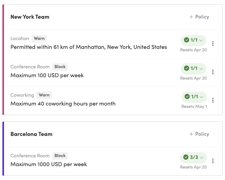
Task: Open the kebab menu for the Location policy
Action: [213, 44]
